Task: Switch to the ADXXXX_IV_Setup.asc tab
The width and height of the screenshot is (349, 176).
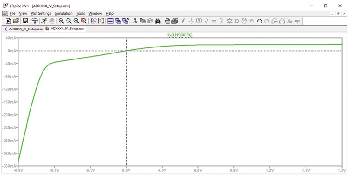Action: [24, 29]
